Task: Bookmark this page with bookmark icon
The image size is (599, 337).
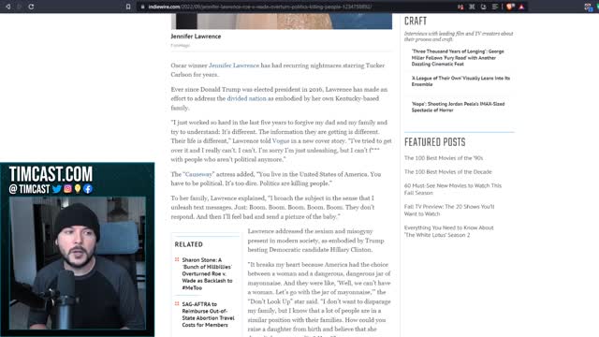Action: click(x=128, y=7)
